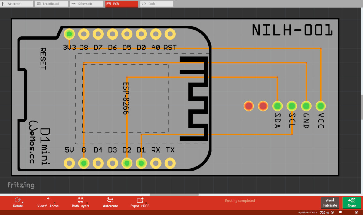
Task: Select the leftmost red unconnected header pad
Action: 249,106
